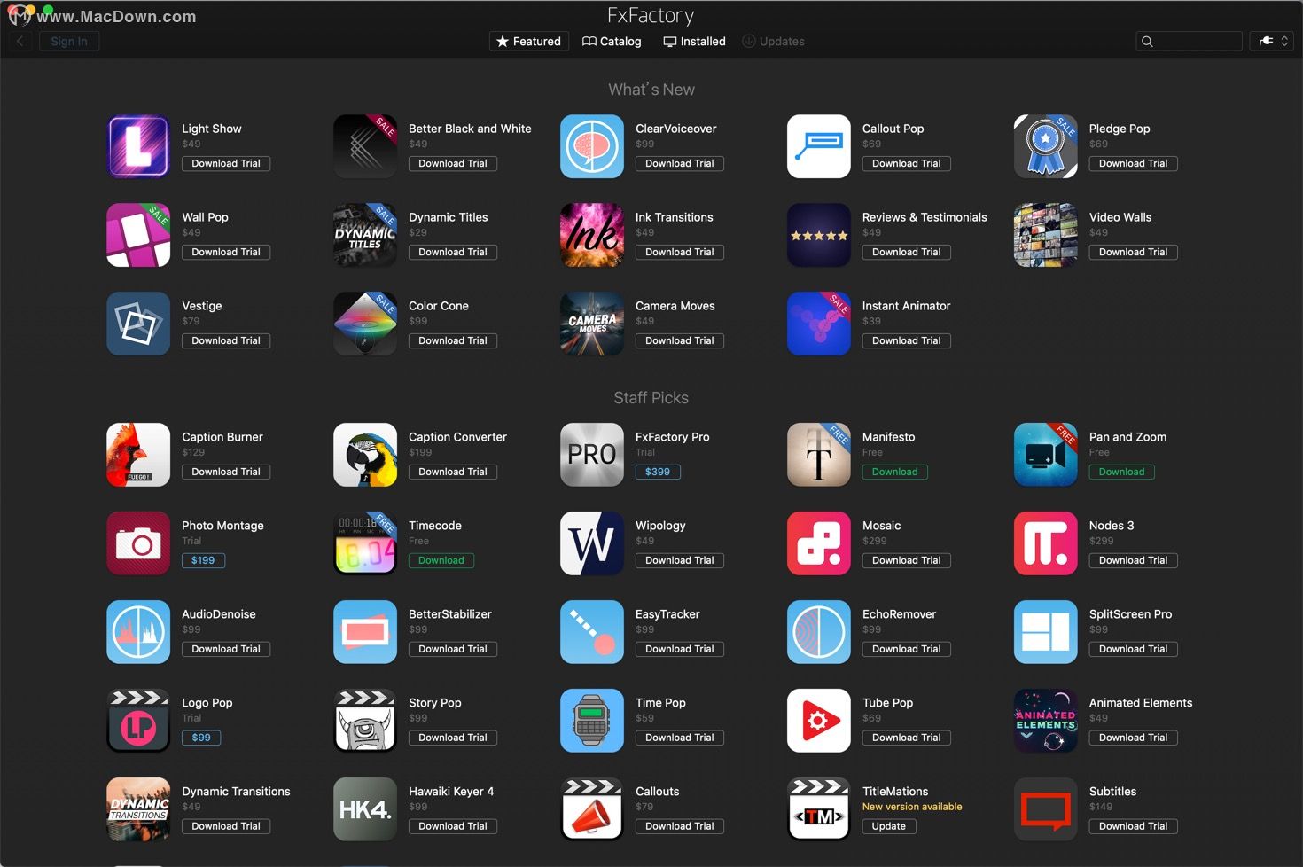Download Trial for Light Show
1303x867 pixels.
pos(226,164)
